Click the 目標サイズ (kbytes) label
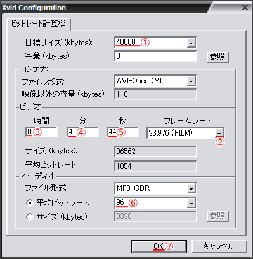This screenshot has width=253, height=259. (x=59, y=43)
